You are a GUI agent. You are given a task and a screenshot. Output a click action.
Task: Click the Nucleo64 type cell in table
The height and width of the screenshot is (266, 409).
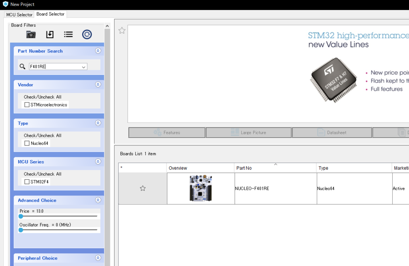355,188
